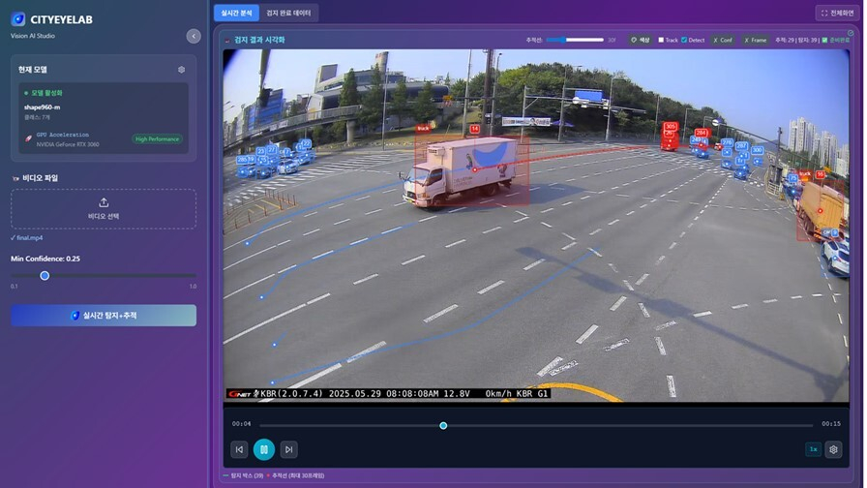Image resolution: width=867 pixels, height=488 pixels.
Task: Open the 1x playback speed selector
Action: click(x=813, y=449)
